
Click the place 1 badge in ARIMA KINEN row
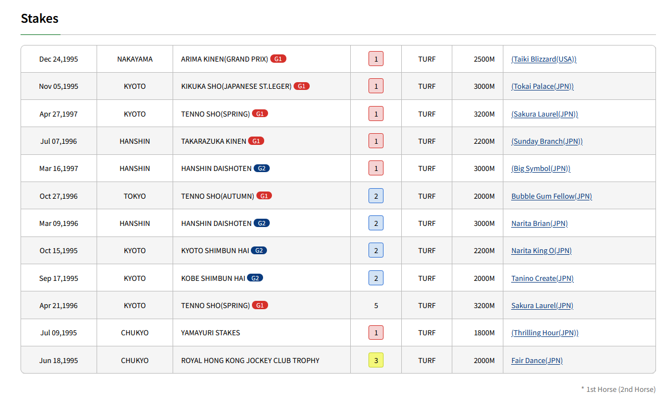click(x=376, y=59)
